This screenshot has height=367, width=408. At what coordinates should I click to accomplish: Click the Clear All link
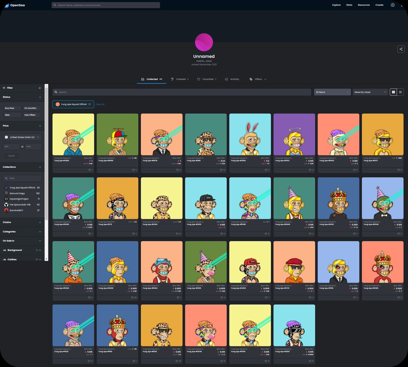tap(100, 104)
